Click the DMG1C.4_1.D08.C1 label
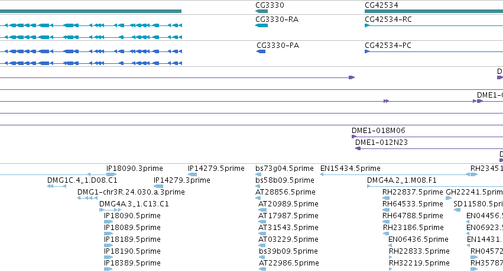The height and width of the screenshot is (272, 503). (x=82, y=180)
